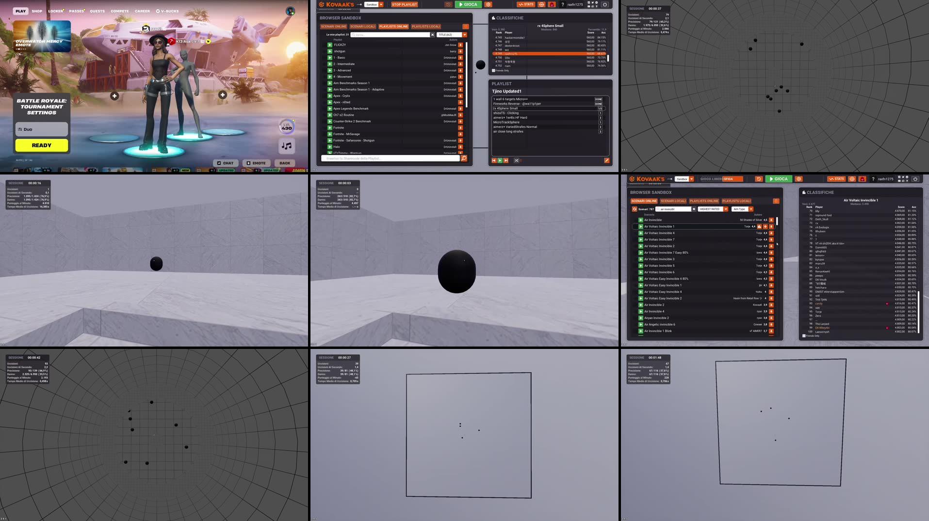Switch to PLAYLISTS LOCALI tab in the STOP PLAYLIST window

pos(426,27)
